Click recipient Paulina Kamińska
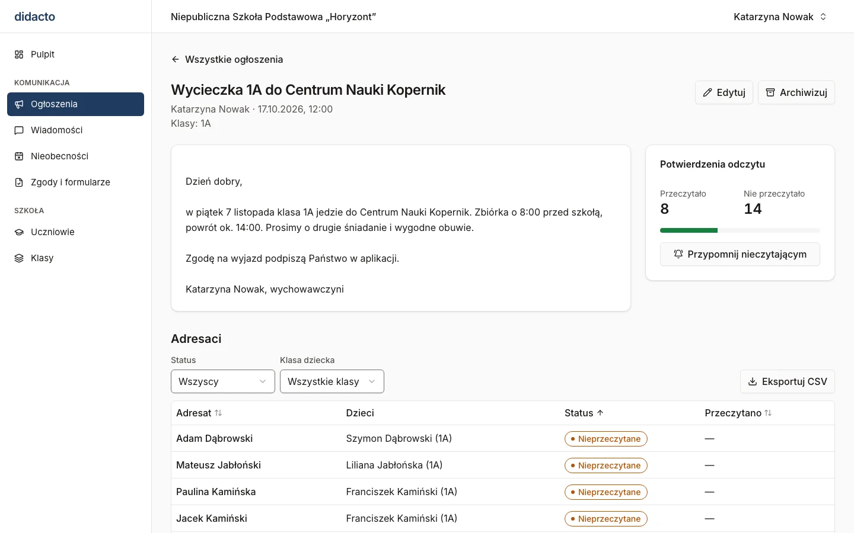This screenshot has width=854, height=533. [x=216, y=492]
